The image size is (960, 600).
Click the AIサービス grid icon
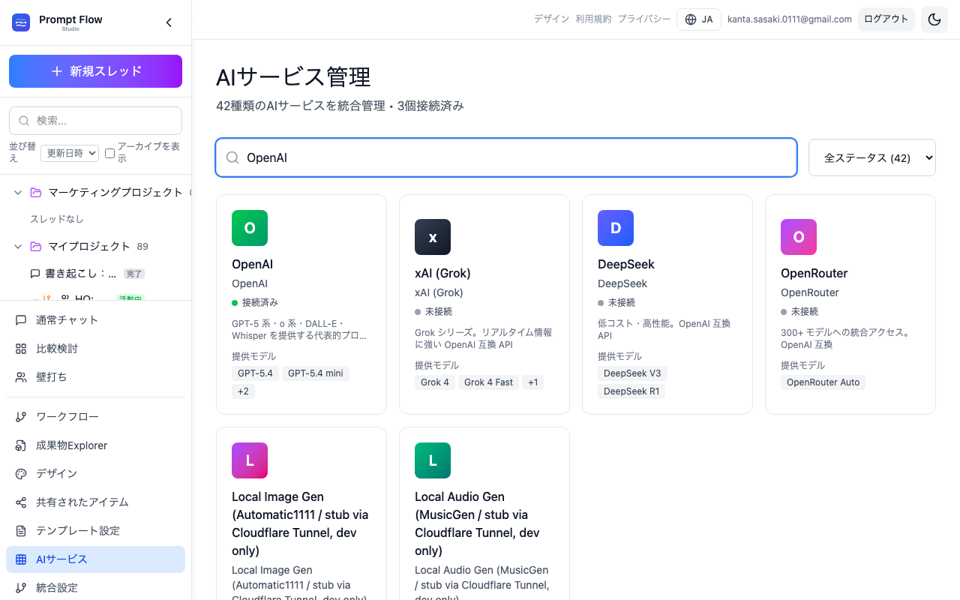tap(21, 559)
